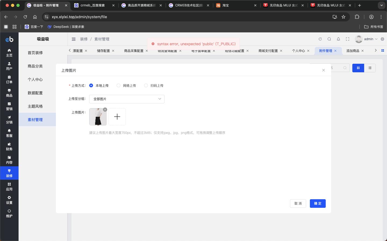This screenshot has height=241, width=387.
Task: Open the 客服 customer service sidebar icon
Action: coord(9,133)
